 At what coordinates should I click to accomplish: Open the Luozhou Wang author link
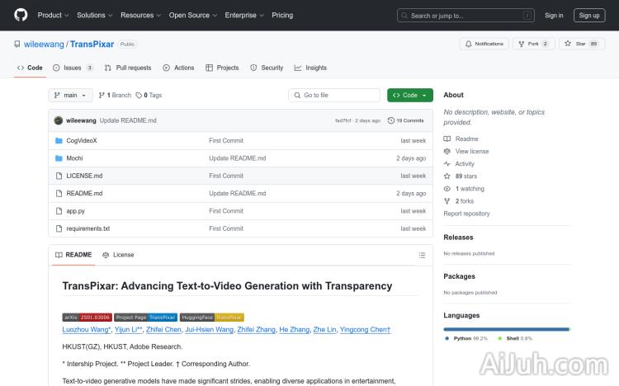[86, 329]
